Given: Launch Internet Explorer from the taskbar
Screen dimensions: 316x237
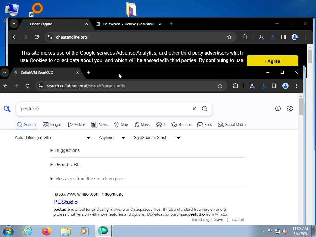Looking at the screenshot, I should (27, 231).
